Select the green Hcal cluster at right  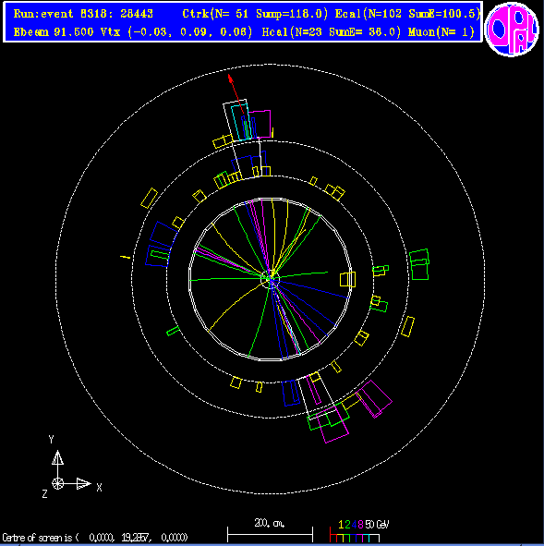pos(419,264)
